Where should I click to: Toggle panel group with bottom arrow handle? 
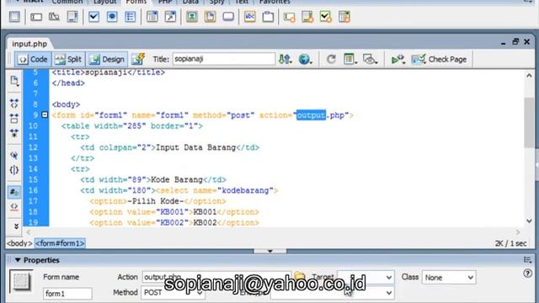[x=269, y=251]
